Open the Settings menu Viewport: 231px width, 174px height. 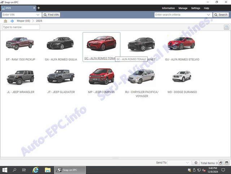196,8
